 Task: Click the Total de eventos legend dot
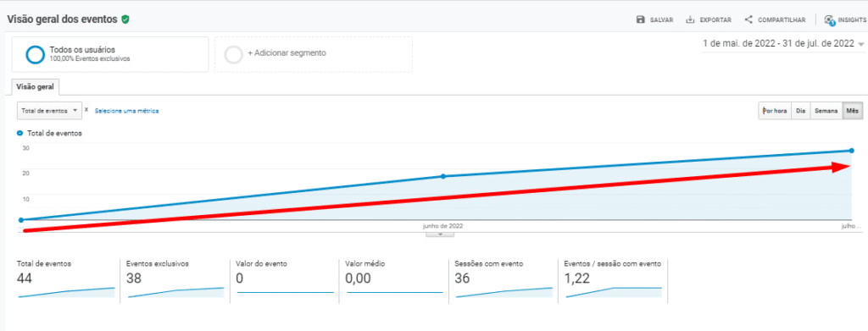tap(20, 133)
